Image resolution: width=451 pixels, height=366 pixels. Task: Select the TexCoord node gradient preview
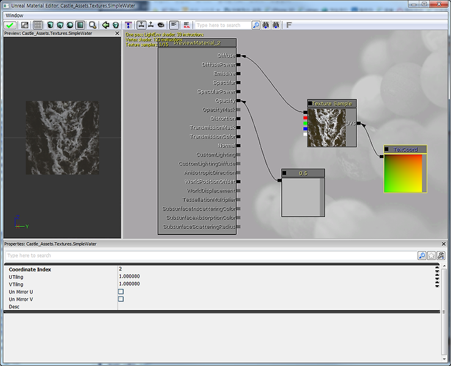pos(403,173)
